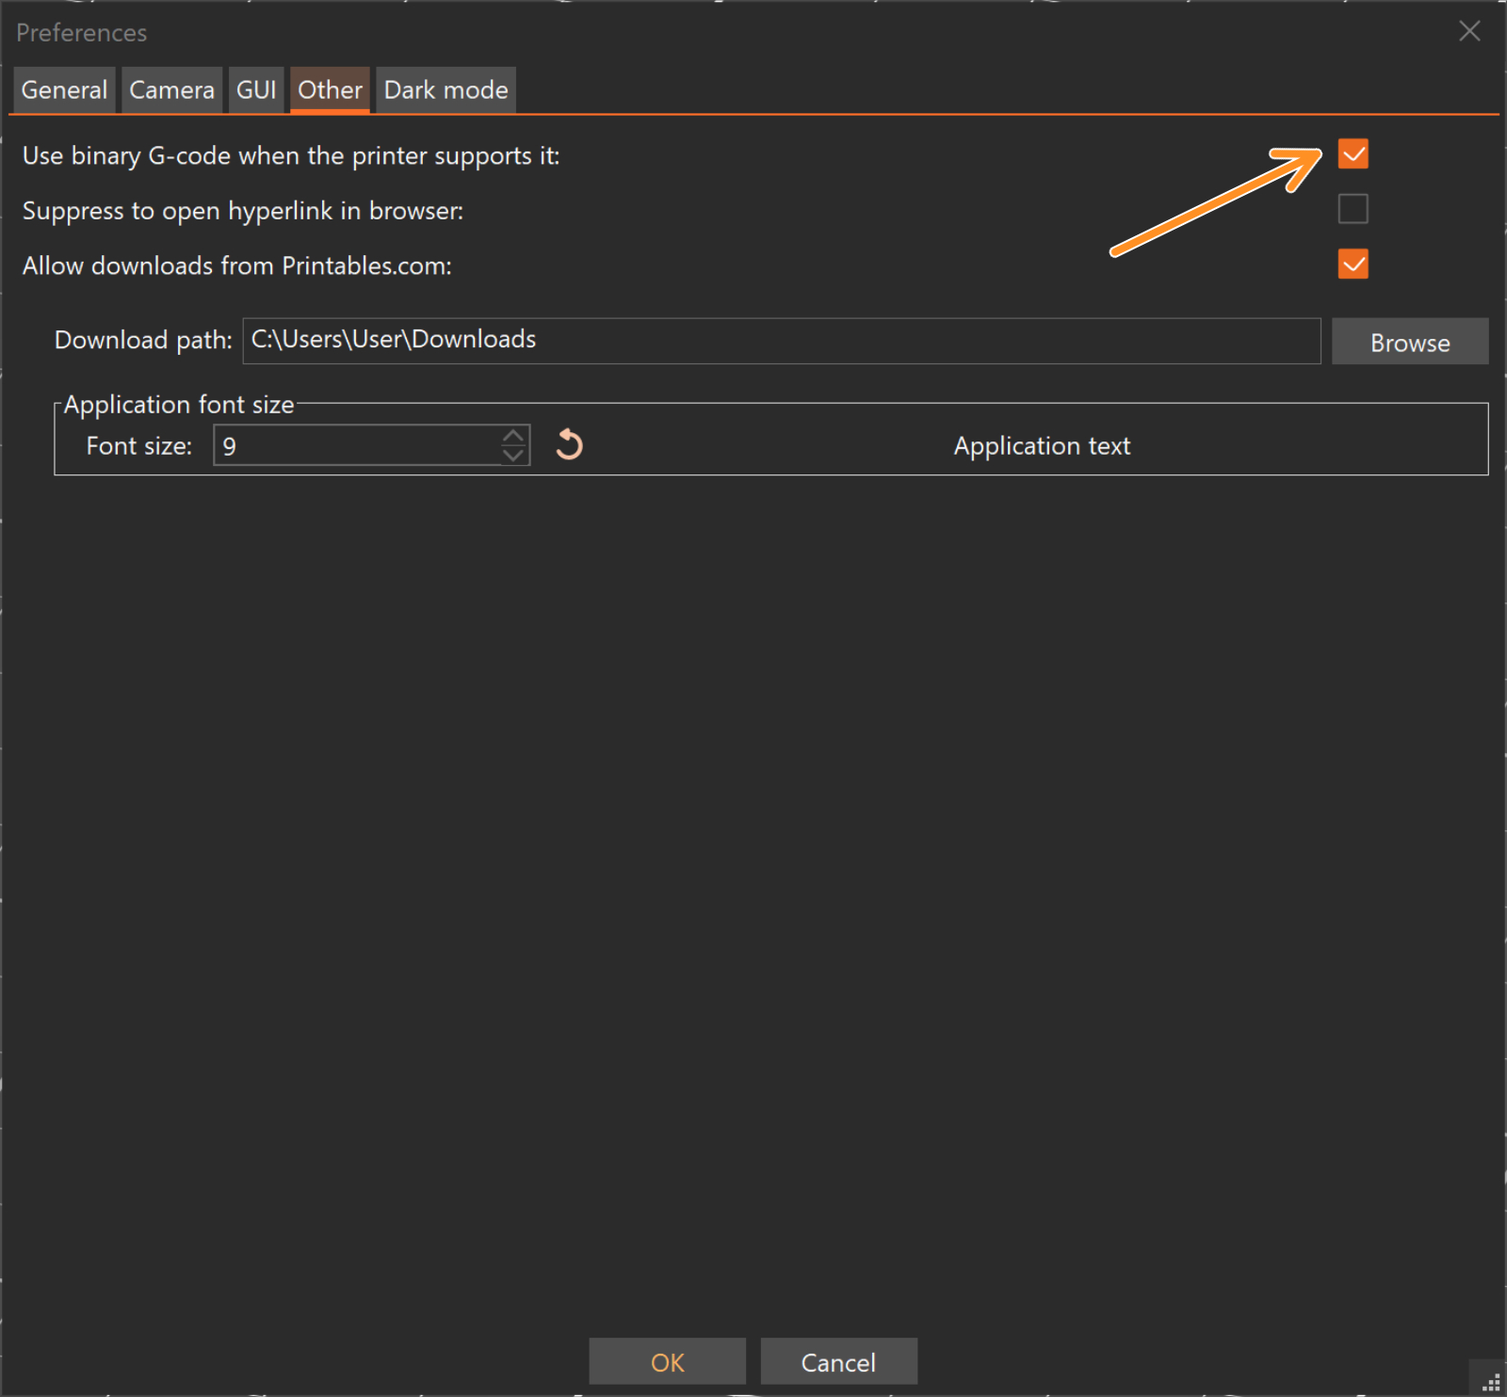Open the GUI tab
This screenshot has width=1507, height=1397.
256,90
